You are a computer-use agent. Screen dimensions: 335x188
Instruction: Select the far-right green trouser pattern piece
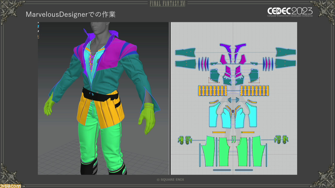(x=259, y=151)
